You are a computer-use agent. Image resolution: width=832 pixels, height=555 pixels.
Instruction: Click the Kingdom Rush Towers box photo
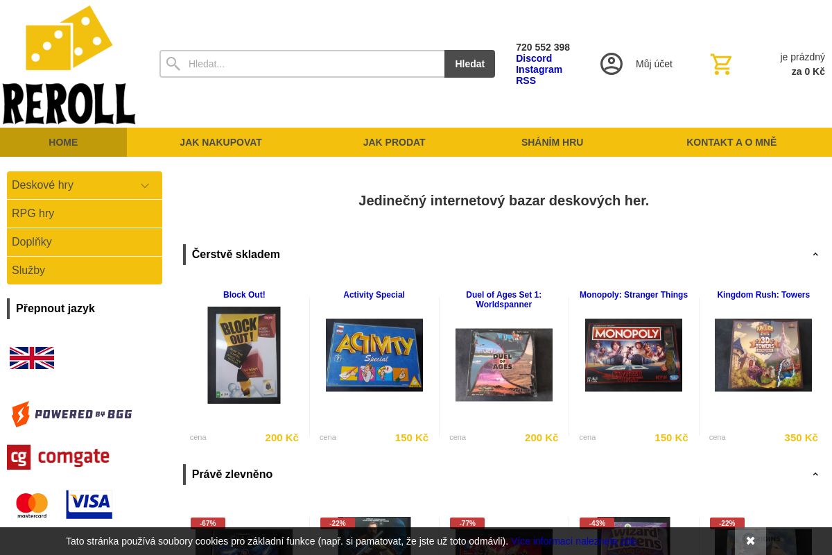[763, 355]
